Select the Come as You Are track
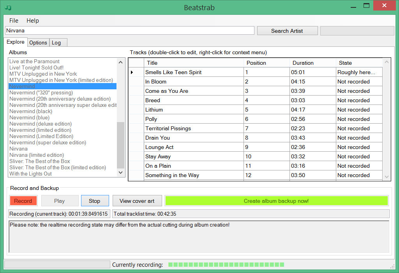Screen dimensions: 399x273 pyautogui.click(x=194, y=91)
